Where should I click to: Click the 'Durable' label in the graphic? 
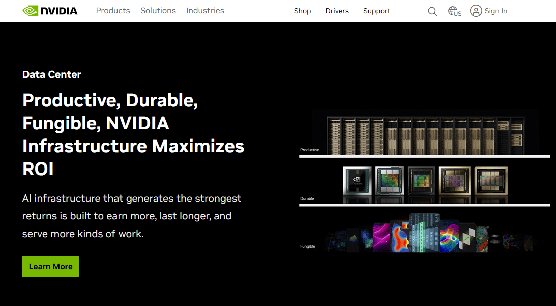(x=307, y=199)
